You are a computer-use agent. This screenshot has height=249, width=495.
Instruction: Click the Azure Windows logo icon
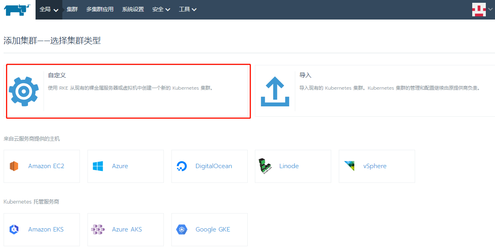point(98,166)
